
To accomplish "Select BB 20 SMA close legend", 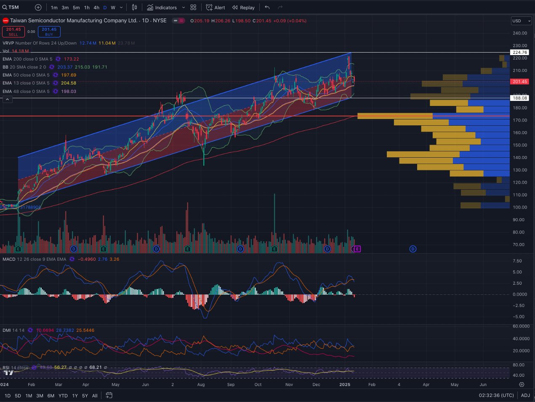I will click(x=24, y=67).
